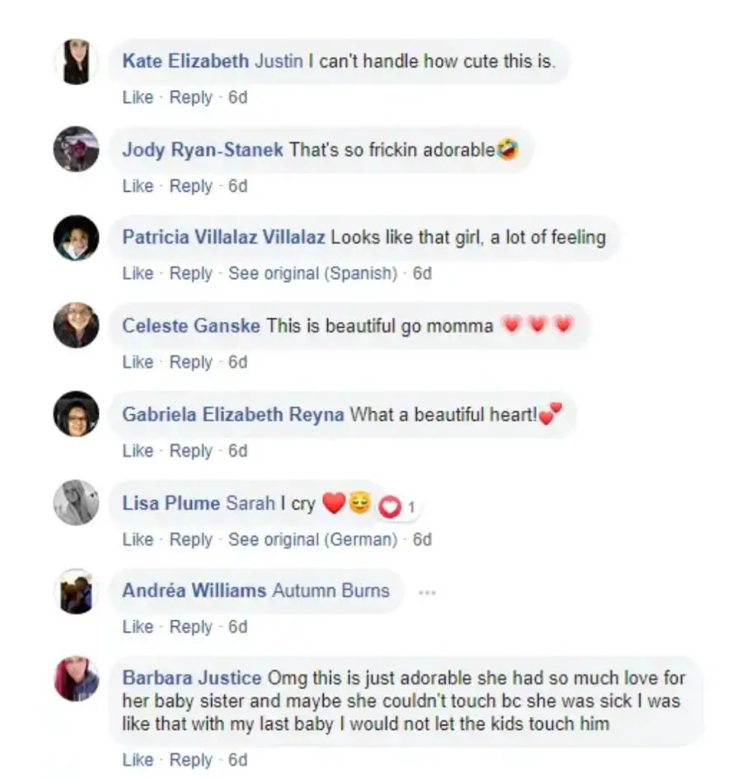Open Barbara Justice's profile name link
Image resolution: width=748 pixels, height=778 pixels.
click(x=192, y=678)
